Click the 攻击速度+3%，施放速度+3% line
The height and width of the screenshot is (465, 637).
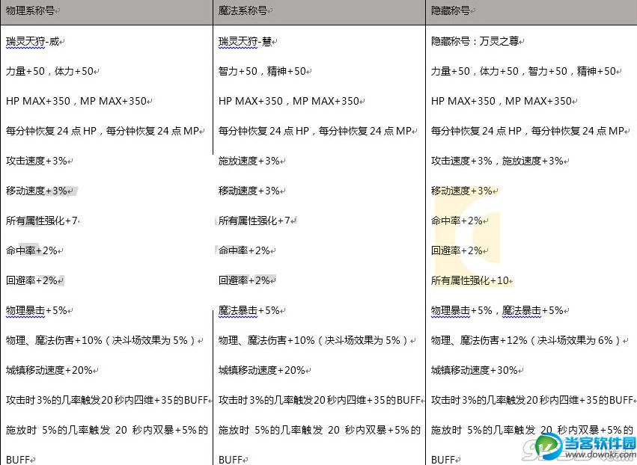499,161
